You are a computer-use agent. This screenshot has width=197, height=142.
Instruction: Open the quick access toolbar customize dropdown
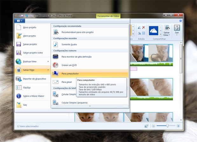34,16
